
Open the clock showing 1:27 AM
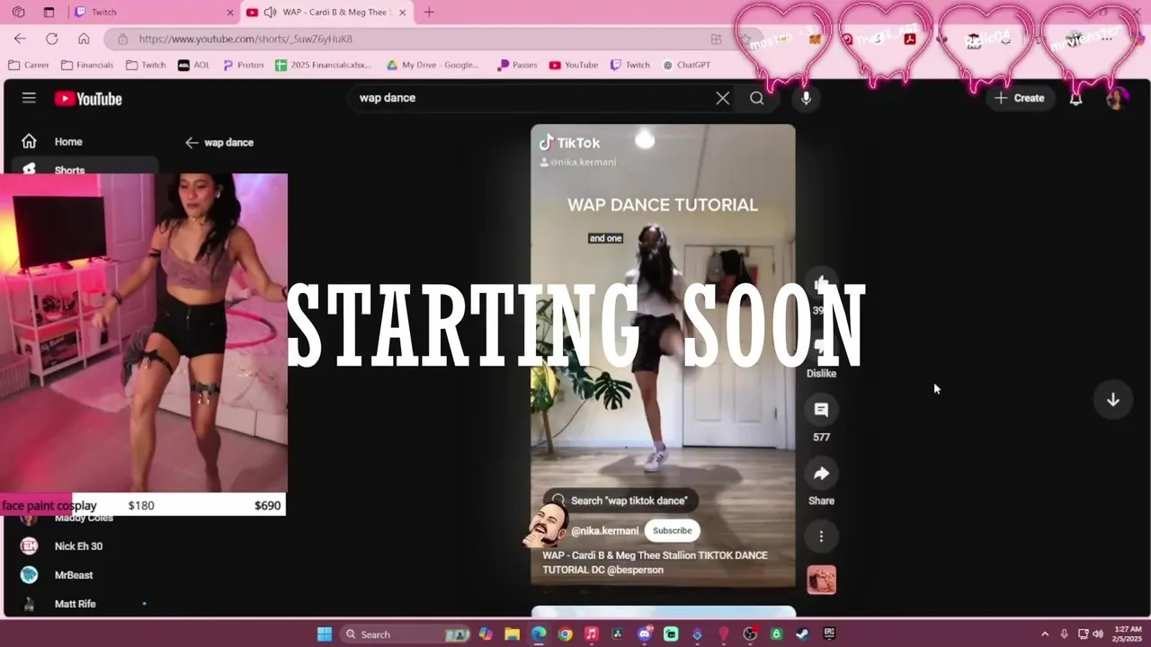coord(1128,634)
